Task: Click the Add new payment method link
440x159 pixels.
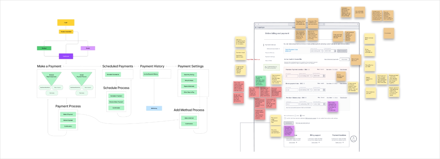Action: tap(303, 123)
